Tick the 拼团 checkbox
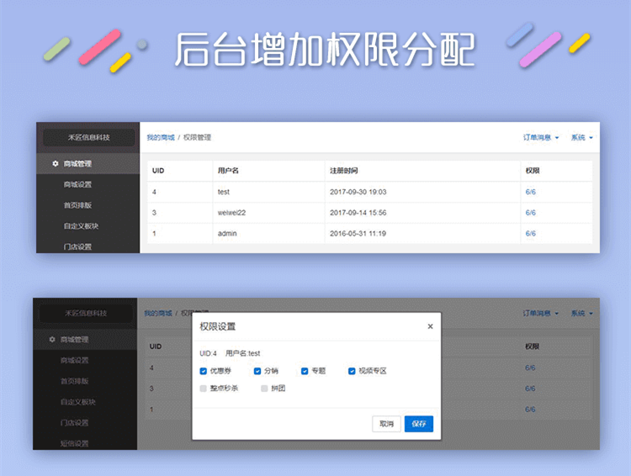Image resolution: width=631 pixels, height=476 pixels. (264, 389)
